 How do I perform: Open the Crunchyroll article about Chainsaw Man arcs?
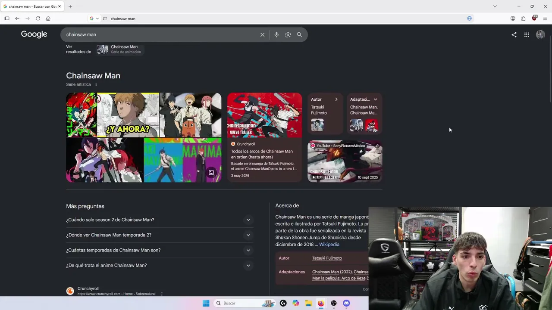[x=264, y=137]
